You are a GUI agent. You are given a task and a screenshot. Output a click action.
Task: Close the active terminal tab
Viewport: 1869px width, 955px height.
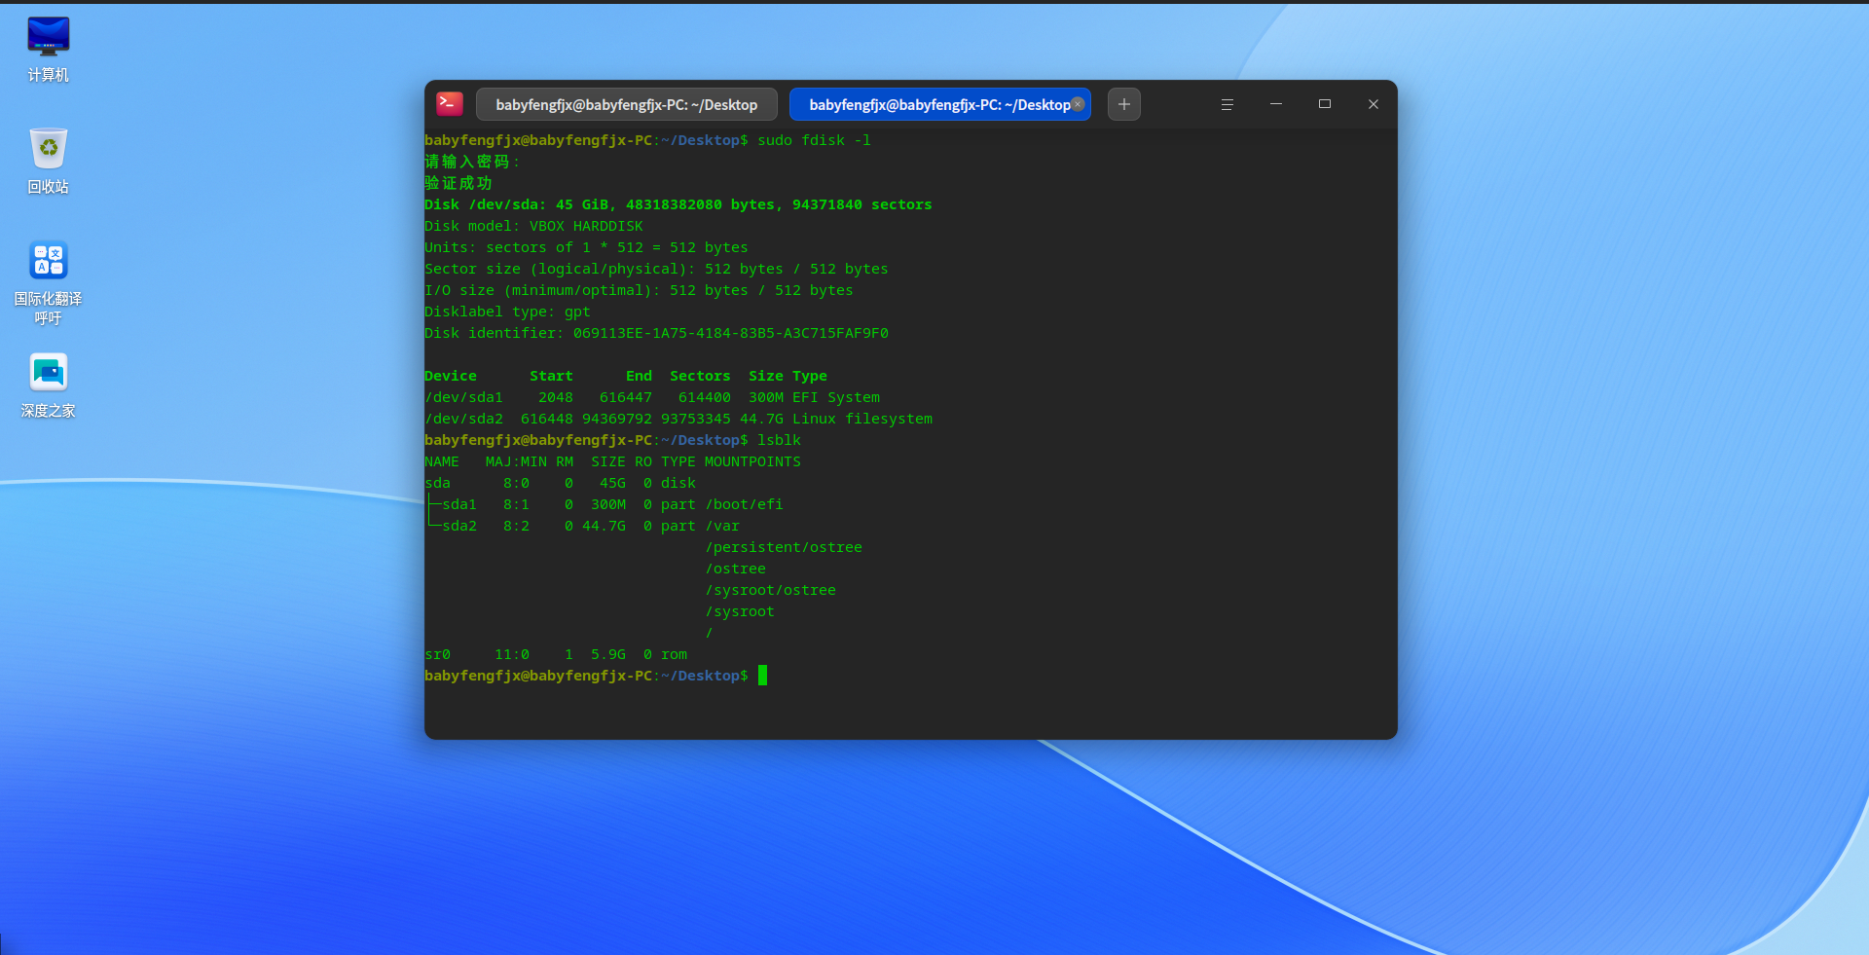[1078, 104]
